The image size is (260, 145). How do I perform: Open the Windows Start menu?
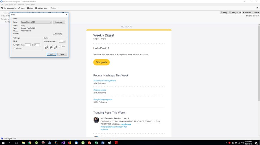[x=3, y=143]
